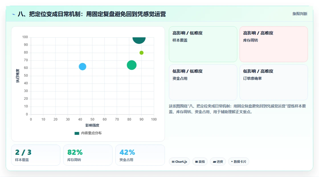319x177 pixels.
Task: Click the small lime green bubble
Action: coord(141,53)
